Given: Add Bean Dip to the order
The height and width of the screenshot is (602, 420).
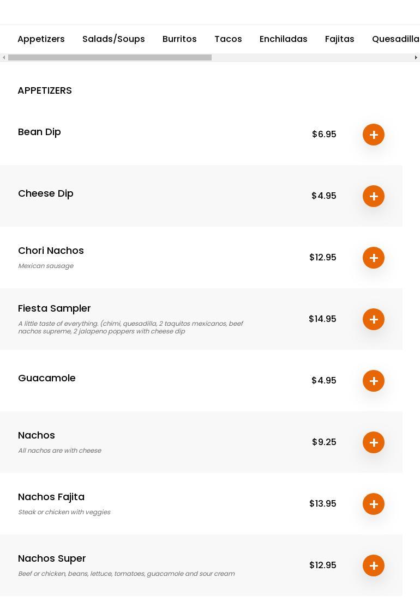Looking at the screenshot, I should 374,135.
